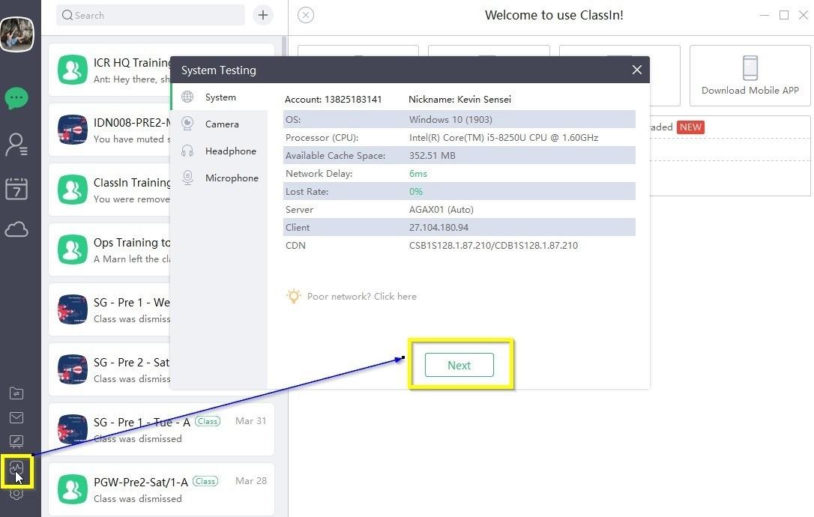
Task: Select the Headphone tab
Action: click(219, 151)
